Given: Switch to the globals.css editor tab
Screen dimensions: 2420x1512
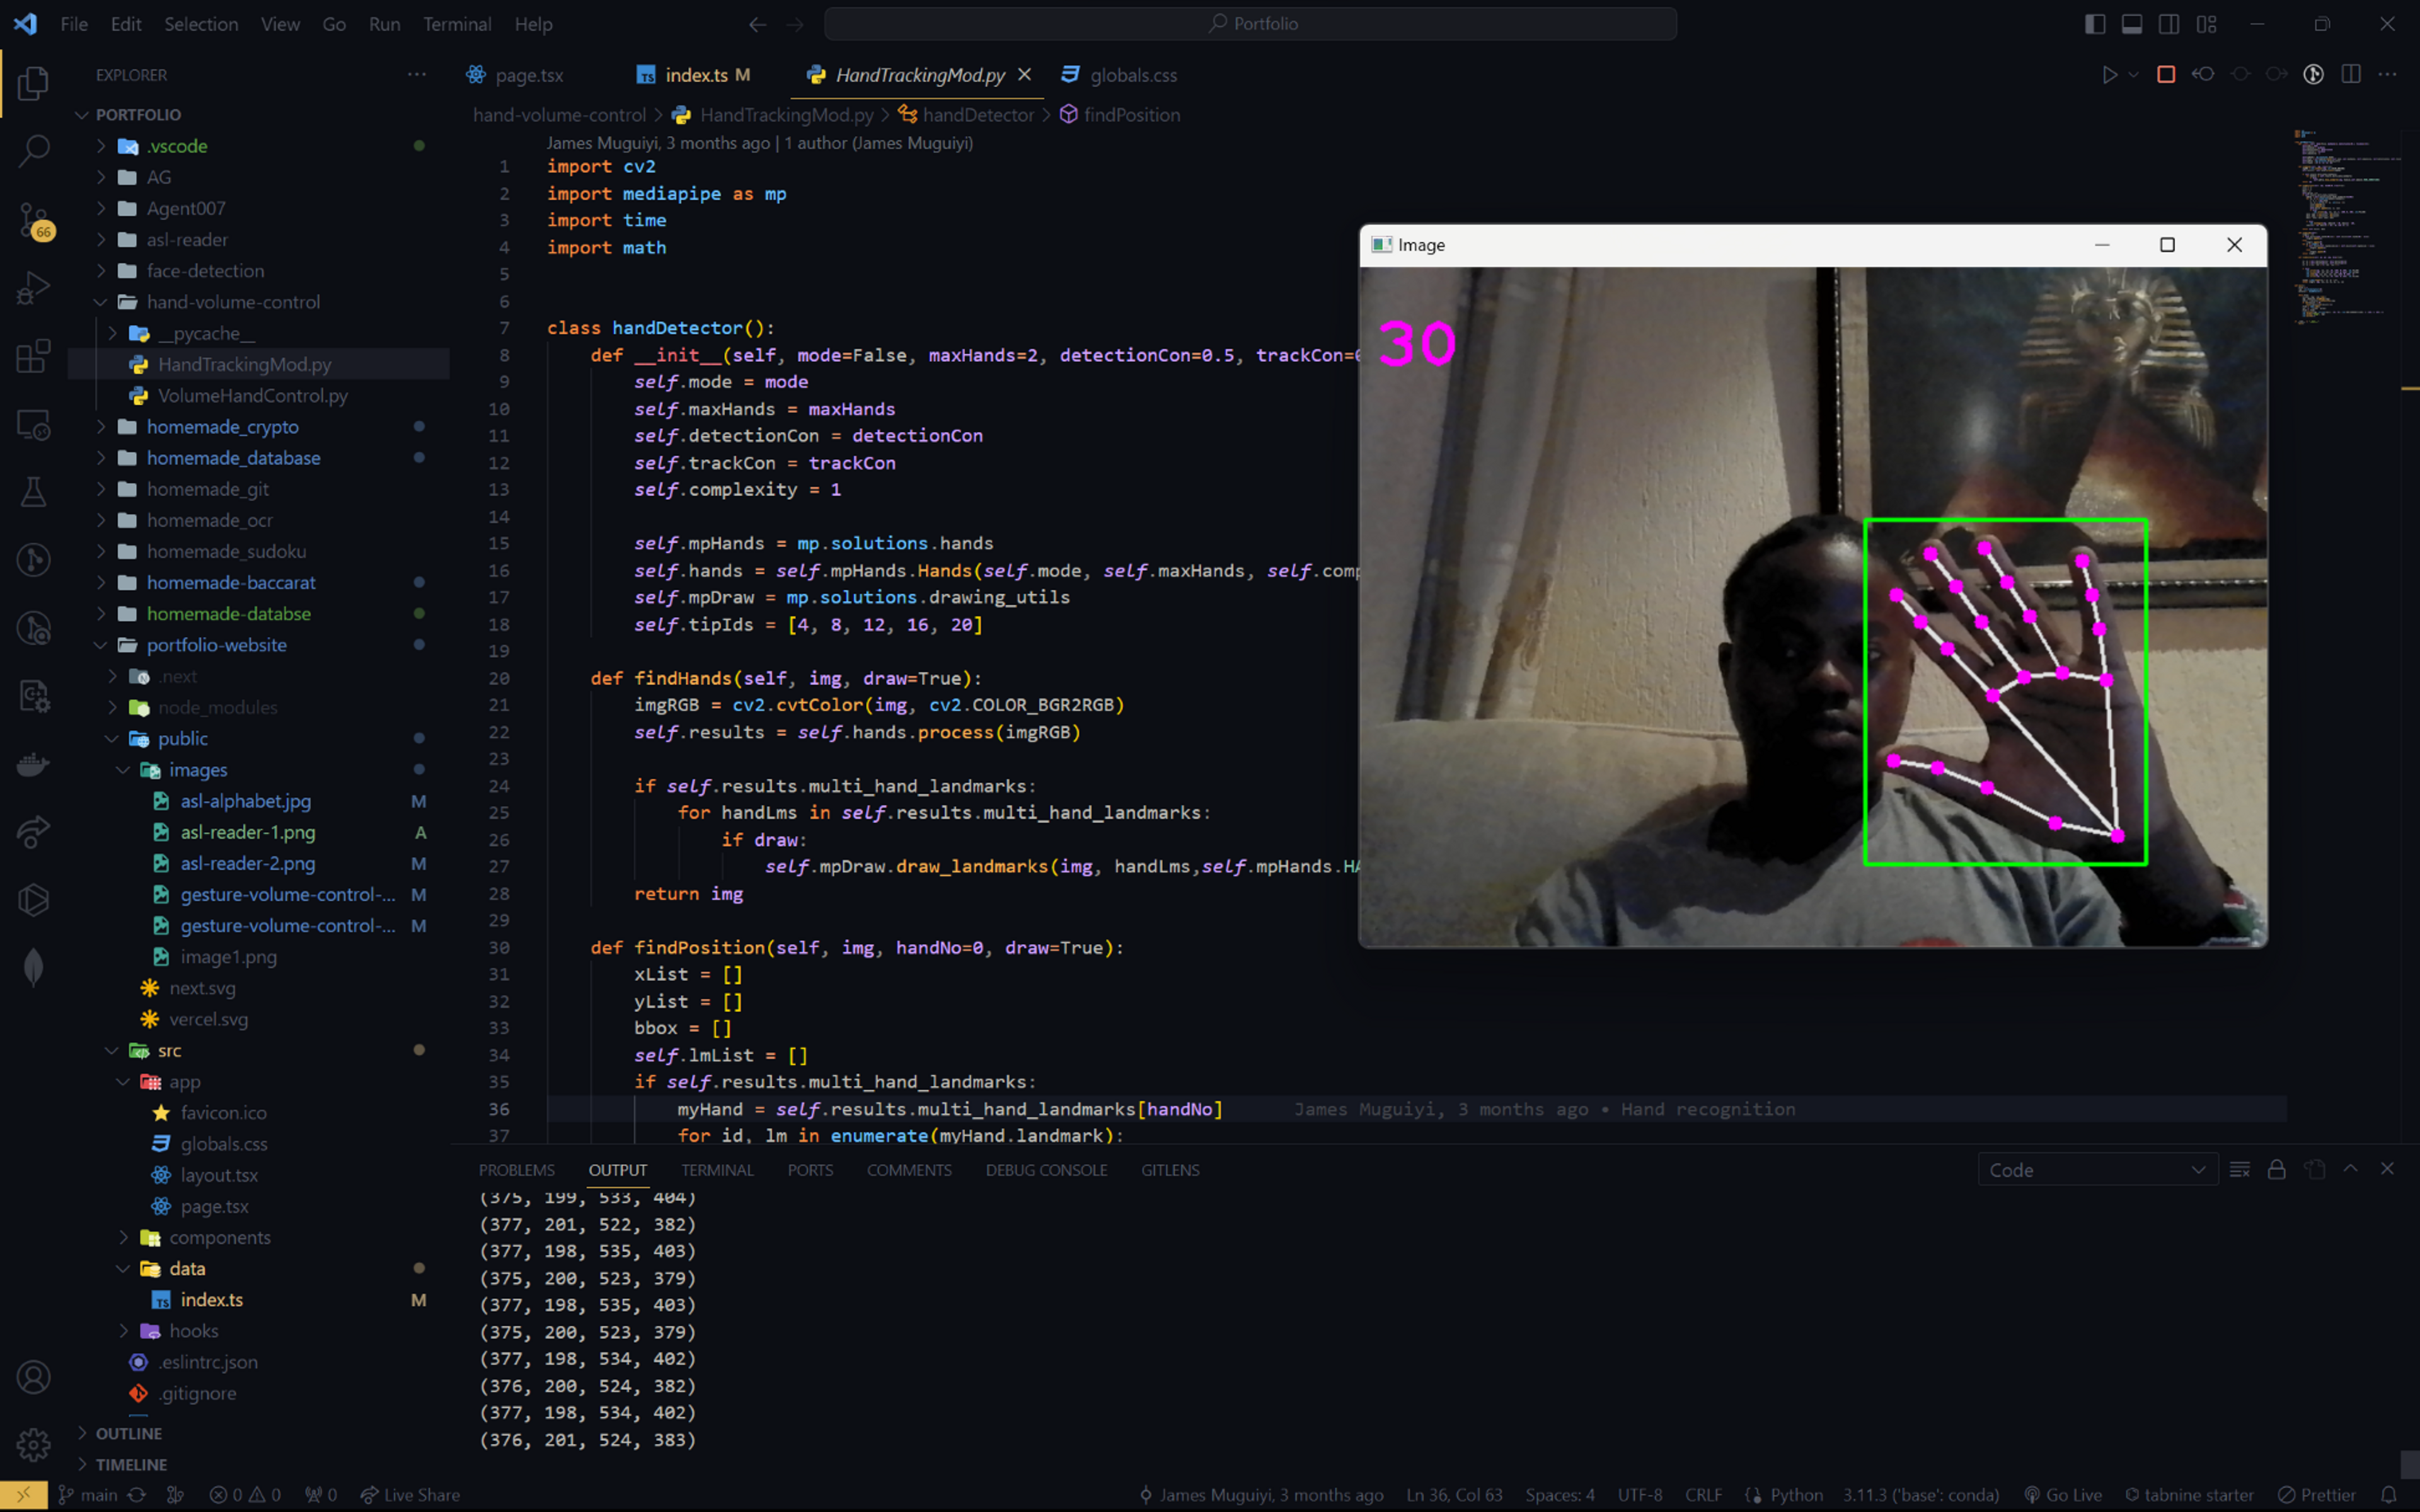Looking at the screenshot, I should [x=1119, y=75].
